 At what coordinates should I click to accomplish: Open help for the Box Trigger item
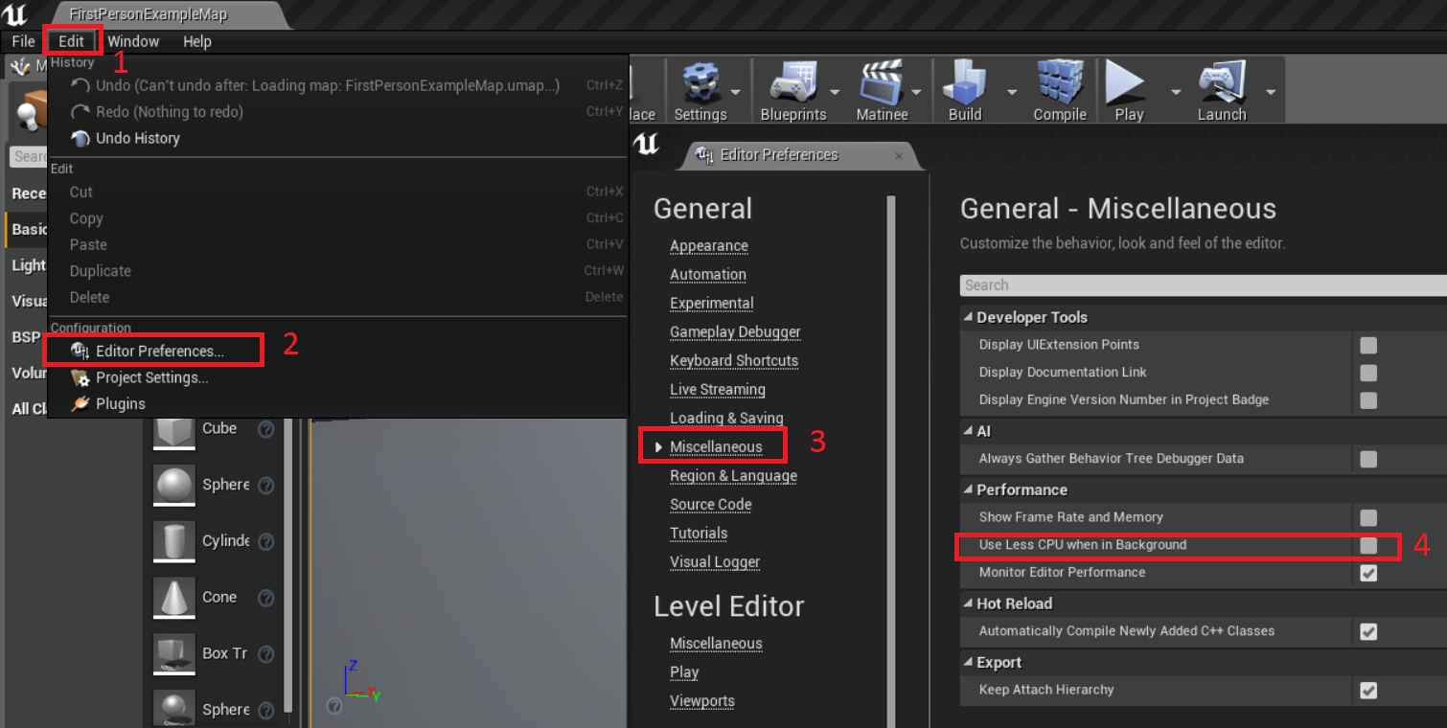pos(266,654)
